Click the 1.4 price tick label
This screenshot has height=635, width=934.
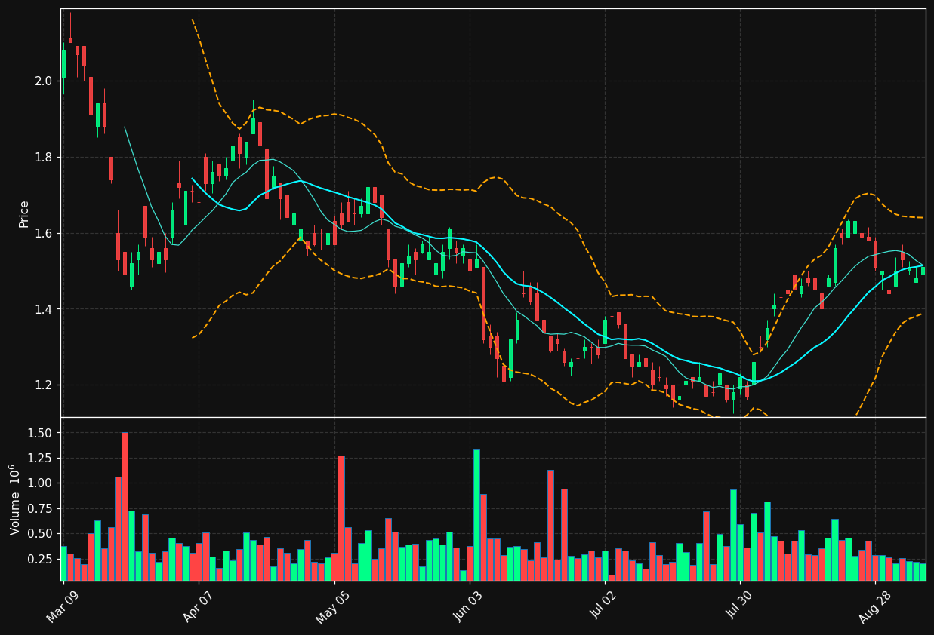point(45,309)
